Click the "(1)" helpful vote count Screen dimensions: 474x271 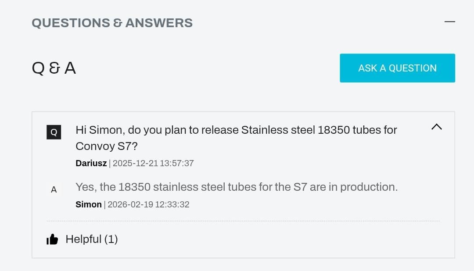(111, 239)
